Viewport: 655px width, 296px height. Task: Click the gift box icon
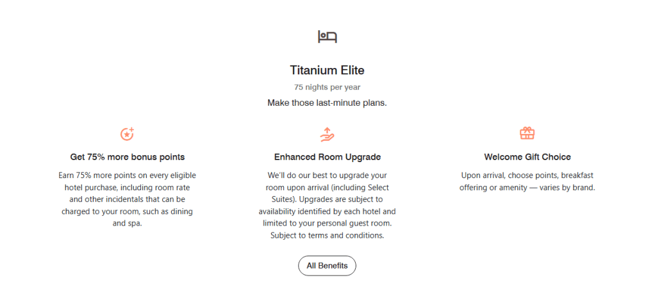click(527, 133)
